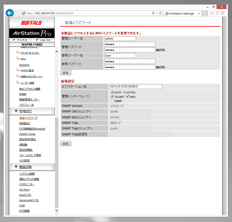
Task: Click the search magnifier icon in address bar
Action: pos(153,13)
